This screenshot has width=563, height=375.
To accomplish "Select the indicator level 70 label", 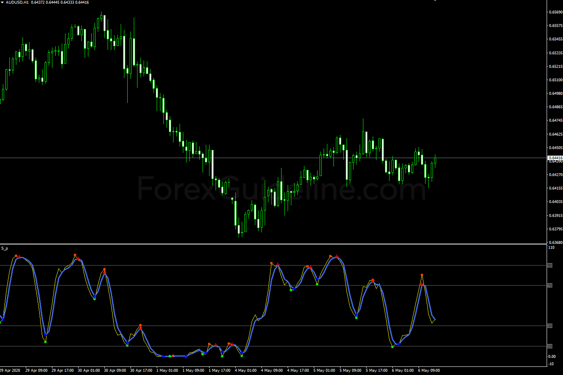I will coord(550,286).
